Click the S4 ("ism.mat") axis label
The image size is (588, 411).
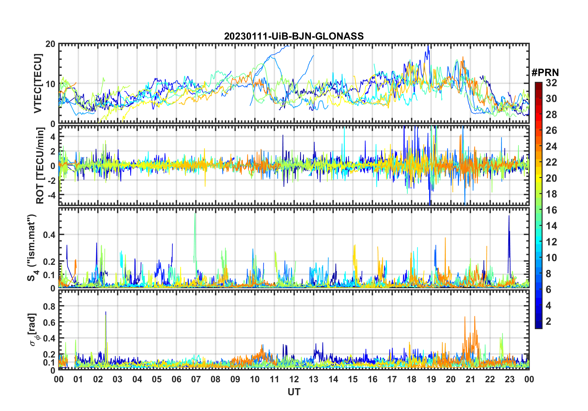pos(32,247)
